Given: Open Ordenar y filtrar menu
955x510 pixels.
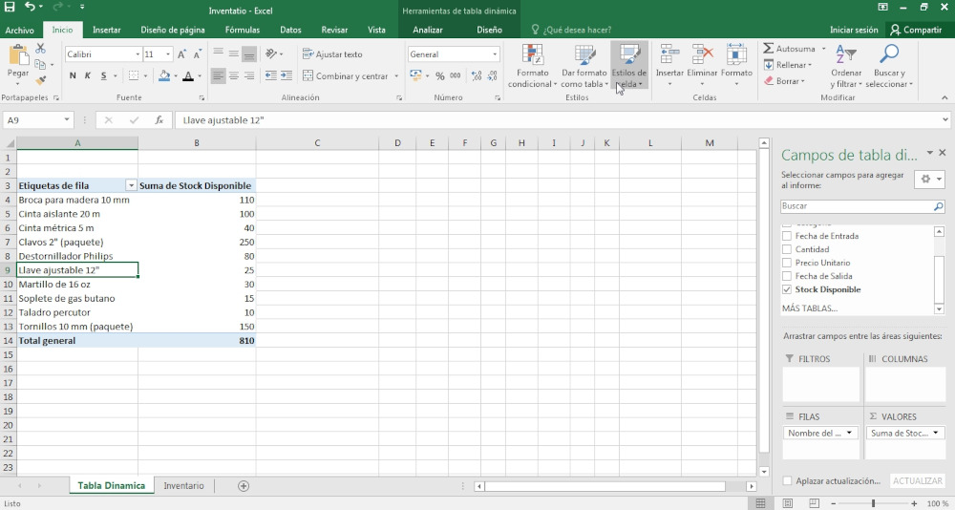Looking at the screenshot, I should click(846, 66).
